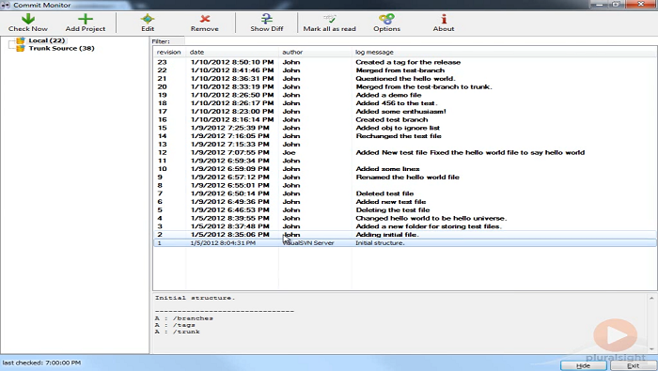The image size is (658, 371).
Task: Click the '/trunk' line in details pane
Action: click(177, 332)
